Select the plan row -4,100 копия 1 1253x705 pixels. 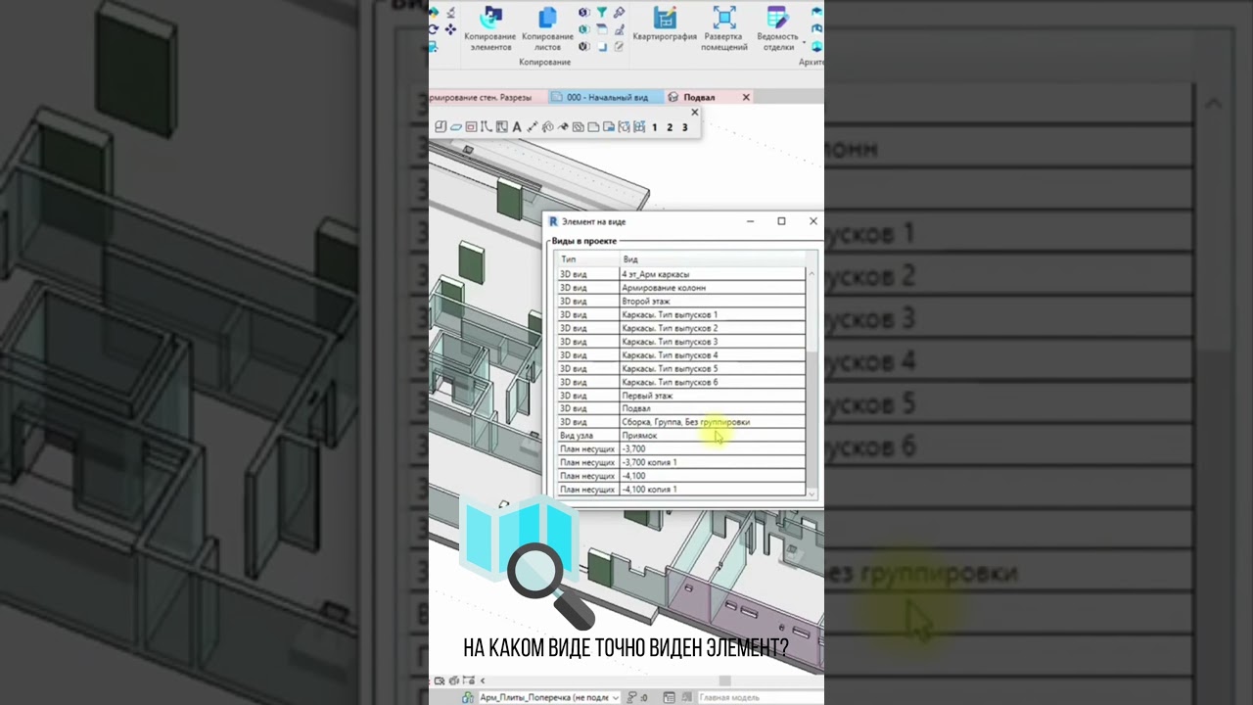(681, 489)
